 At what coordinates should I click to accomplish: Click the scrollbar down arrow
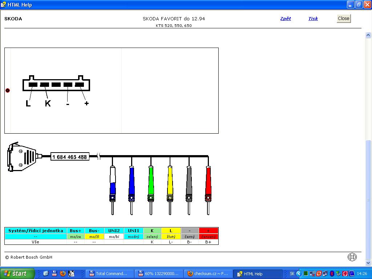(x=368, y=263)
